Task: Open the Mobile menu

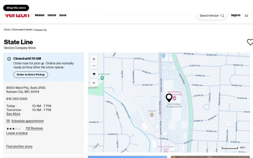Action: [x=40, y=15]
